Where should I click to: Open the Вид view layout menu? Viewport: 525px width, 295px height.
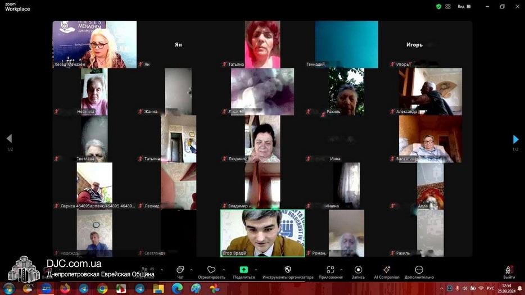(x=464, y=7)
